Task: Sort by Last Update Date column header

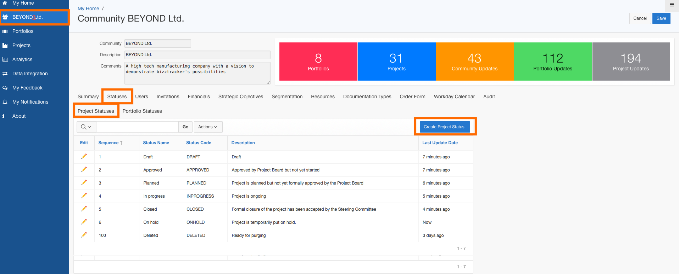Action: (x=440, y=143)
